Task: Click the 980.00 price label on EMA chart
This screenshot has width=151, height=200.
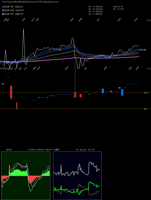Action: [x=143, y=50]
